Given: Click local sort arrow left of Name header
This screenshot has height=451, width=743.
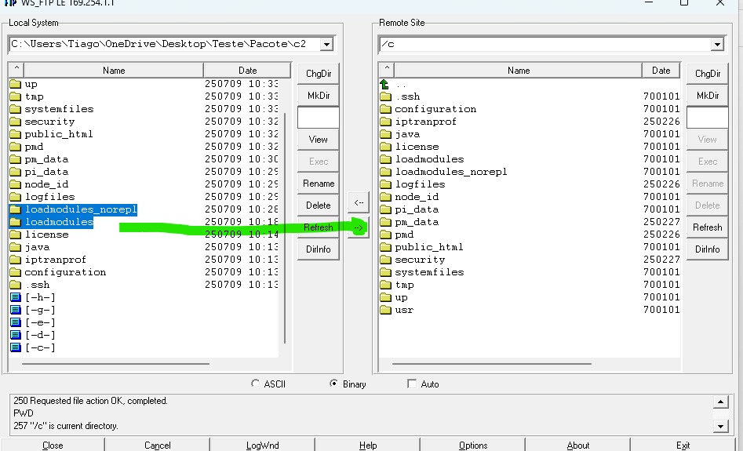Looking at the screenshot, I should tap(17, 71).
